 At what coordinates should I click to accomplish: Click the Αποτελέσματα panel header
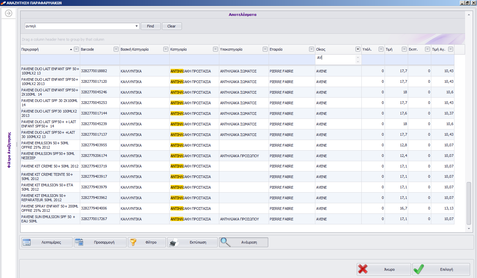click(x=242, y=15)
